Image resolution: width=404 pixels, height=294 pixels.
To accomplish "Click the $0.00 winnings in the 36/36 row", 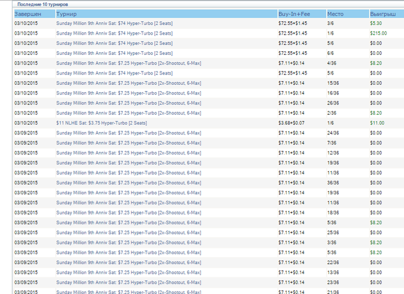I will click(376, 183).
